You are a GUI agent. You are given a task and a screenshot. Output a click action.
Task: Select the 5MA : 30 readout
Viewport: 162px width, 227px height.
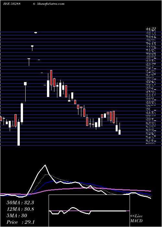pyautogui.click(x=17, y=216)
